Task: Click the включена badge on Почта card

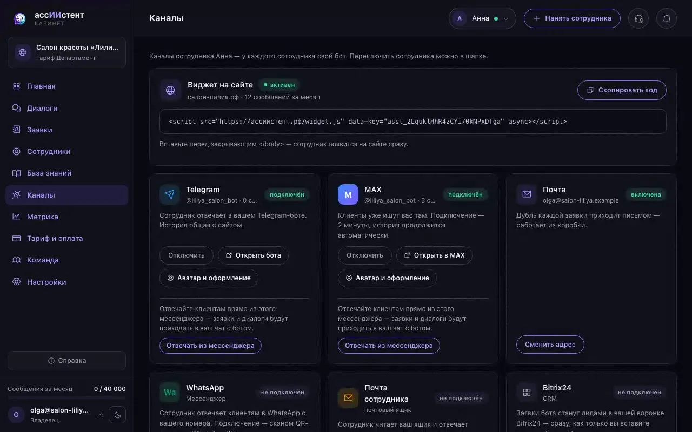Action: pos(646,194)
